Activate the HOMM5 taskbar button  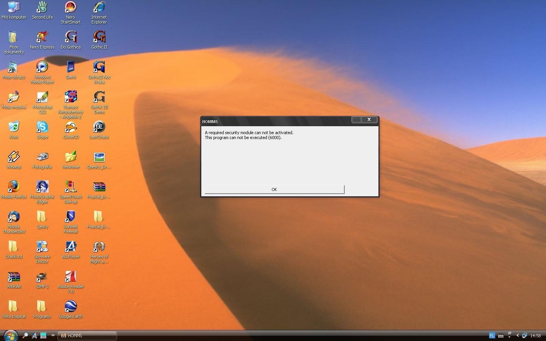(87, 336)
